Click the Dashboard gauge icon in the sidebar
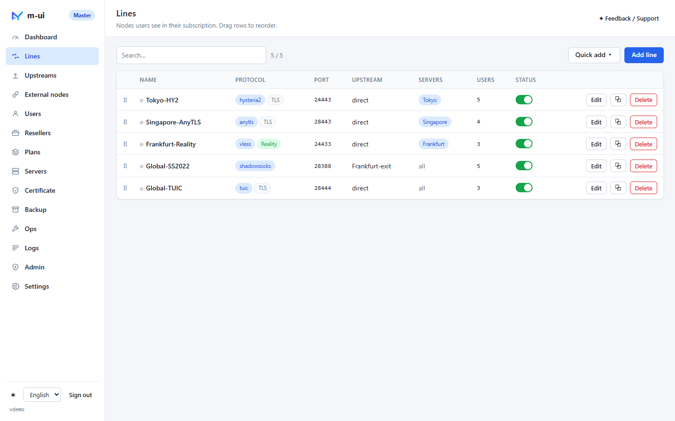 coord(15,37)
